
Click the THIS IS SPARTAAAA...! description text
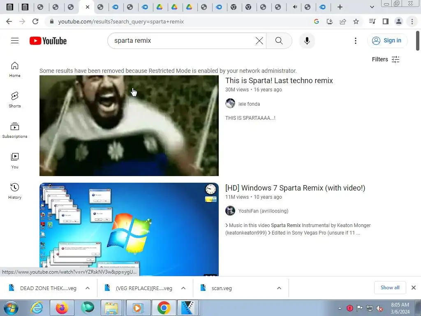(250, 118)
